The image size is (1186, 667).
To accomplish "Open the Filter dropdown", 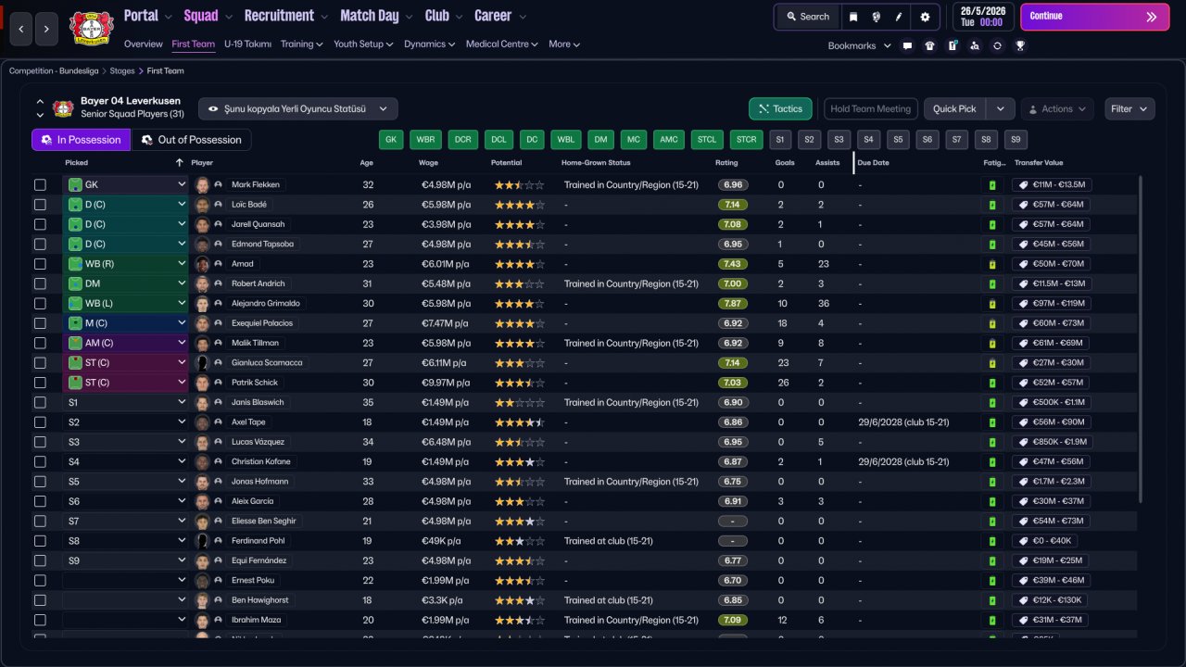I will click(1129, 108).
